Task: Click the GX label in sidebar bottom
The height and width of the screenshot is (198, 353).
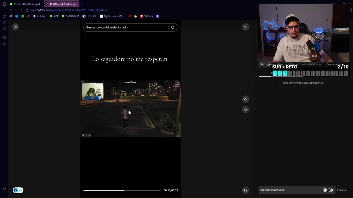Action: (x=4, y=189)
